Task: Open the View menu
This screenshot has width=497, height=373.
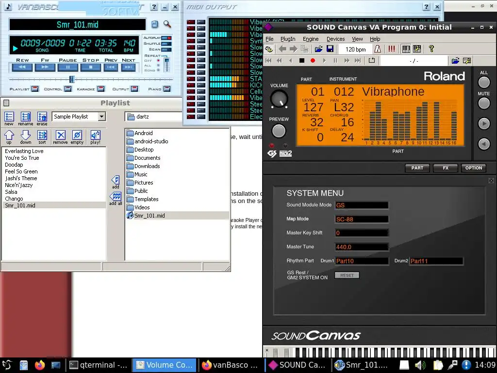Action: (x=357, y=39)
